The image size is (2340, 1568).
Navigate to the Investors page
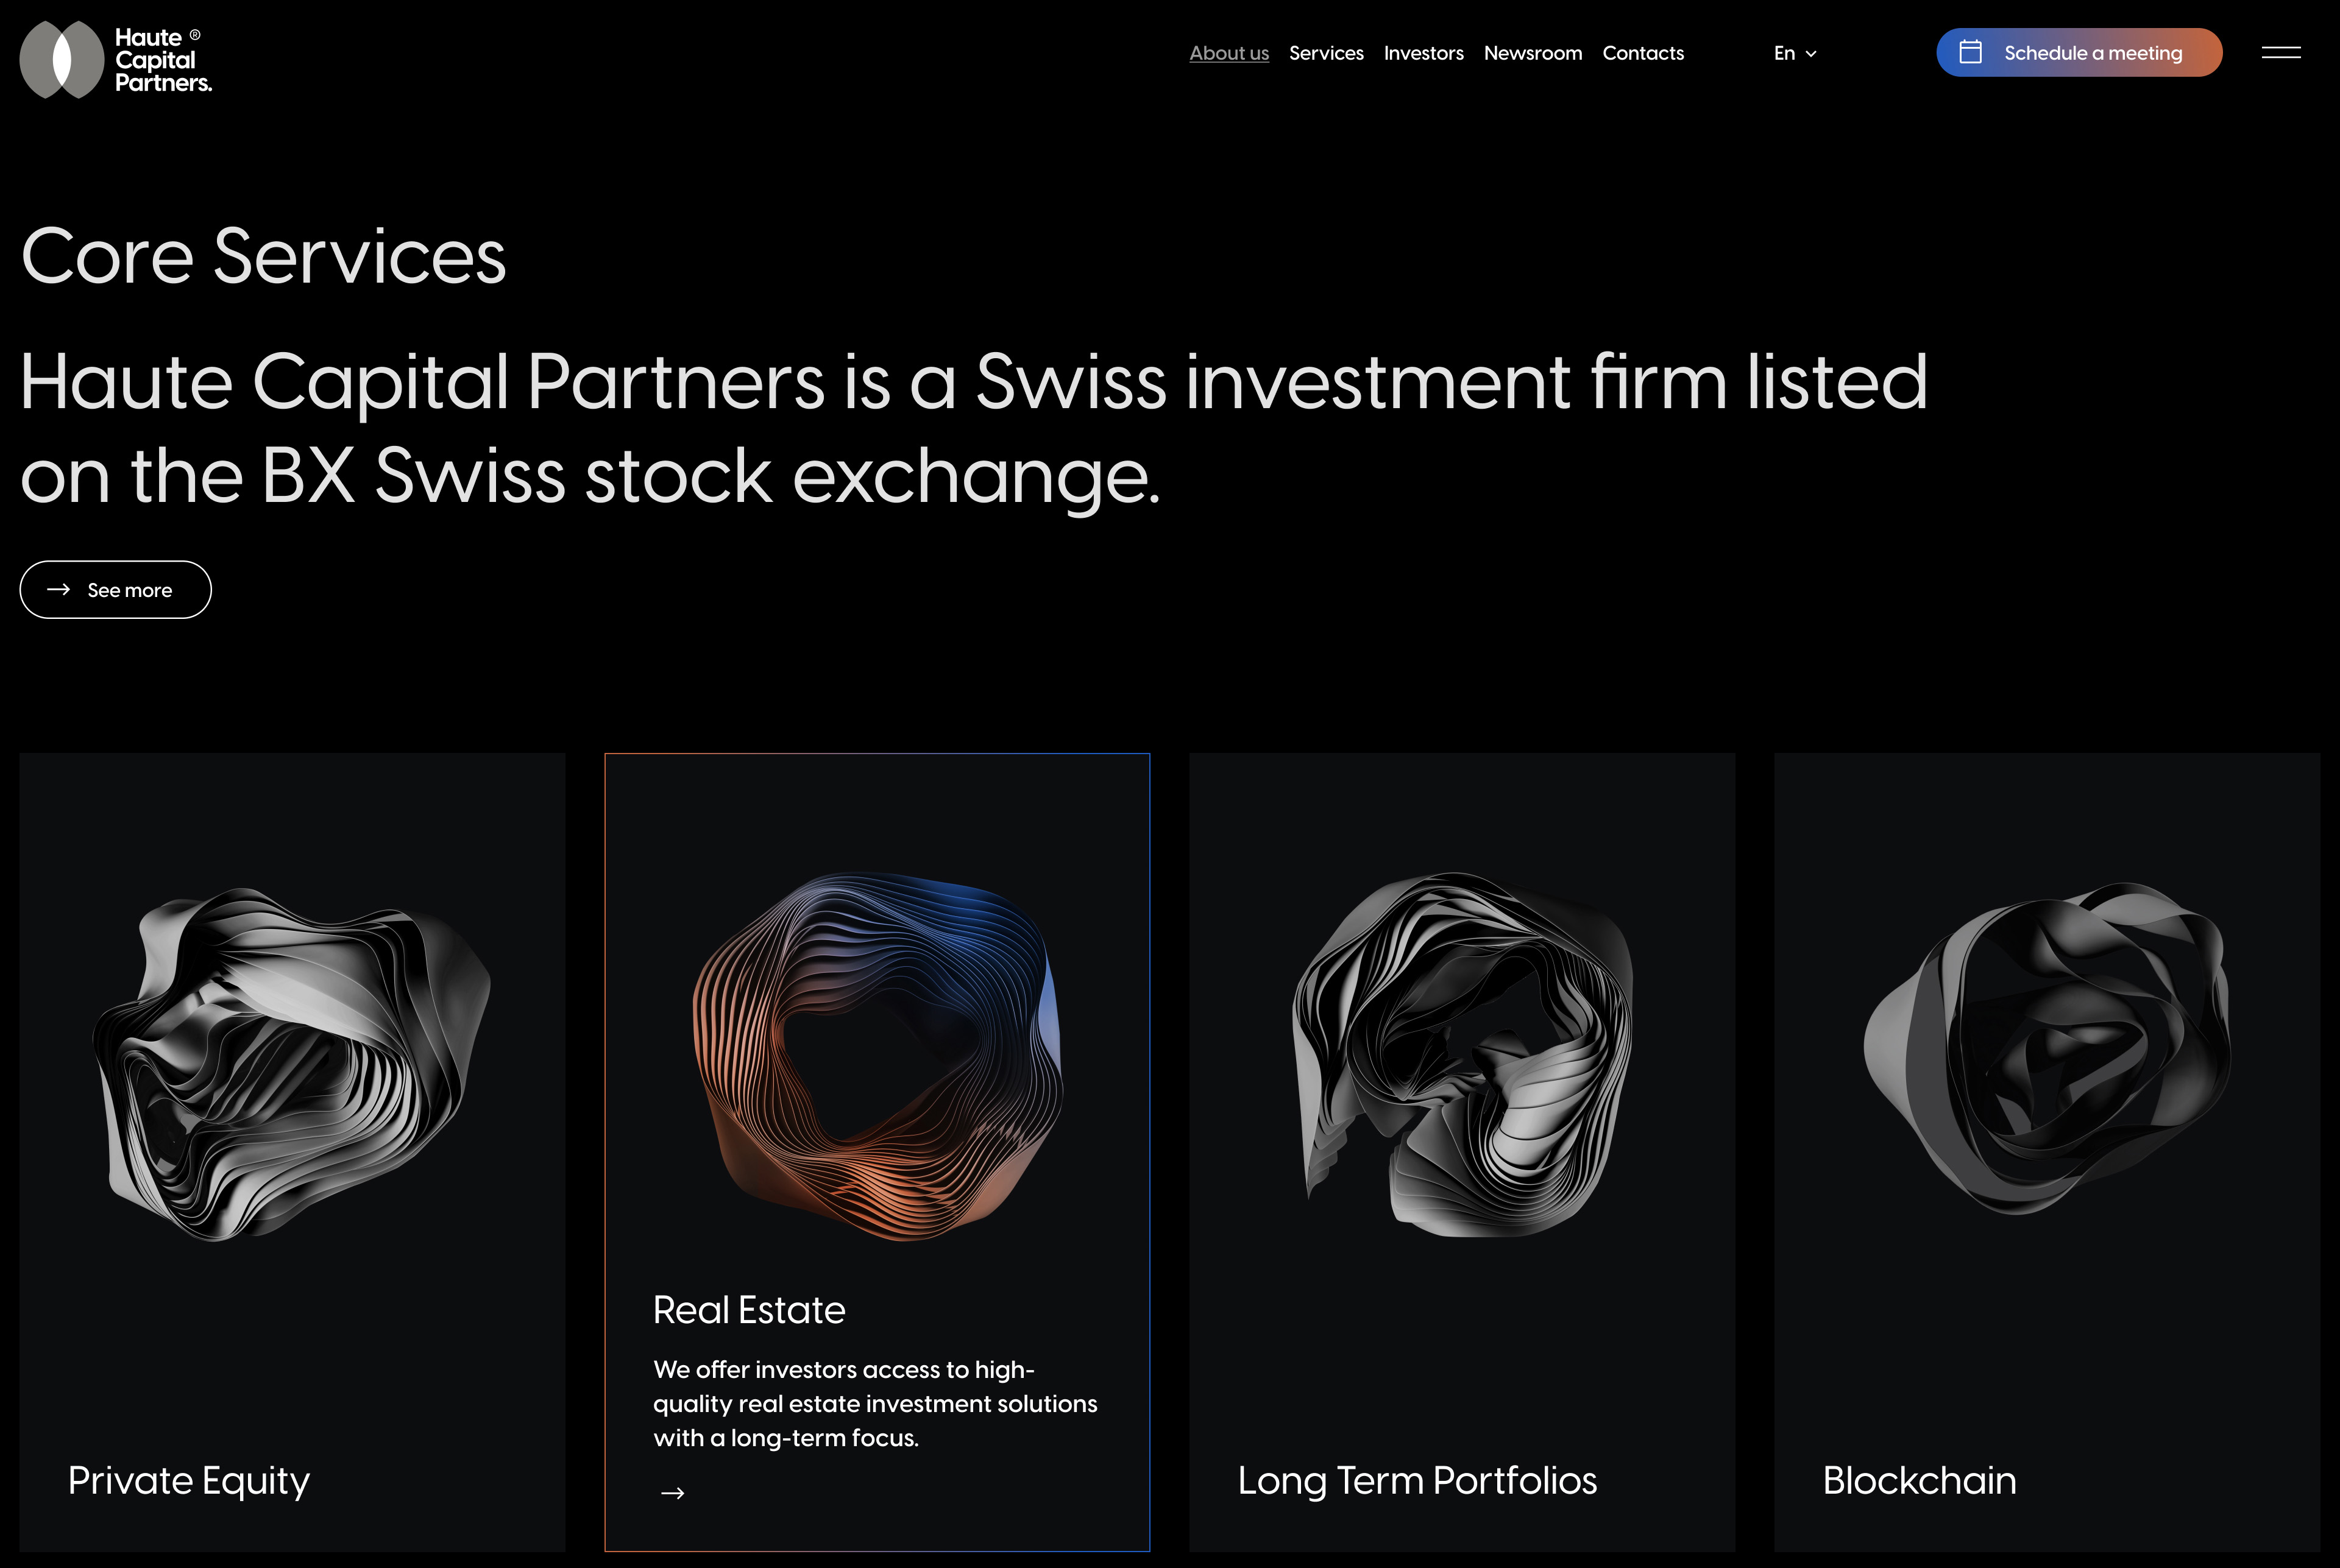pos(1423,53)
